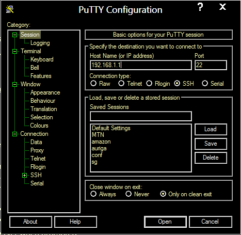Go to the Logging category
Viewport: 241px width, 235px height.
coord(40,43)
